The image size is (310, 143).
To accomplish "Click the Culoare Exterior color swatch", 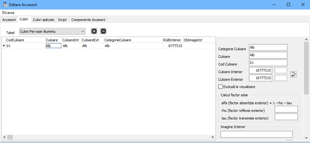I will tap(281, 78).
